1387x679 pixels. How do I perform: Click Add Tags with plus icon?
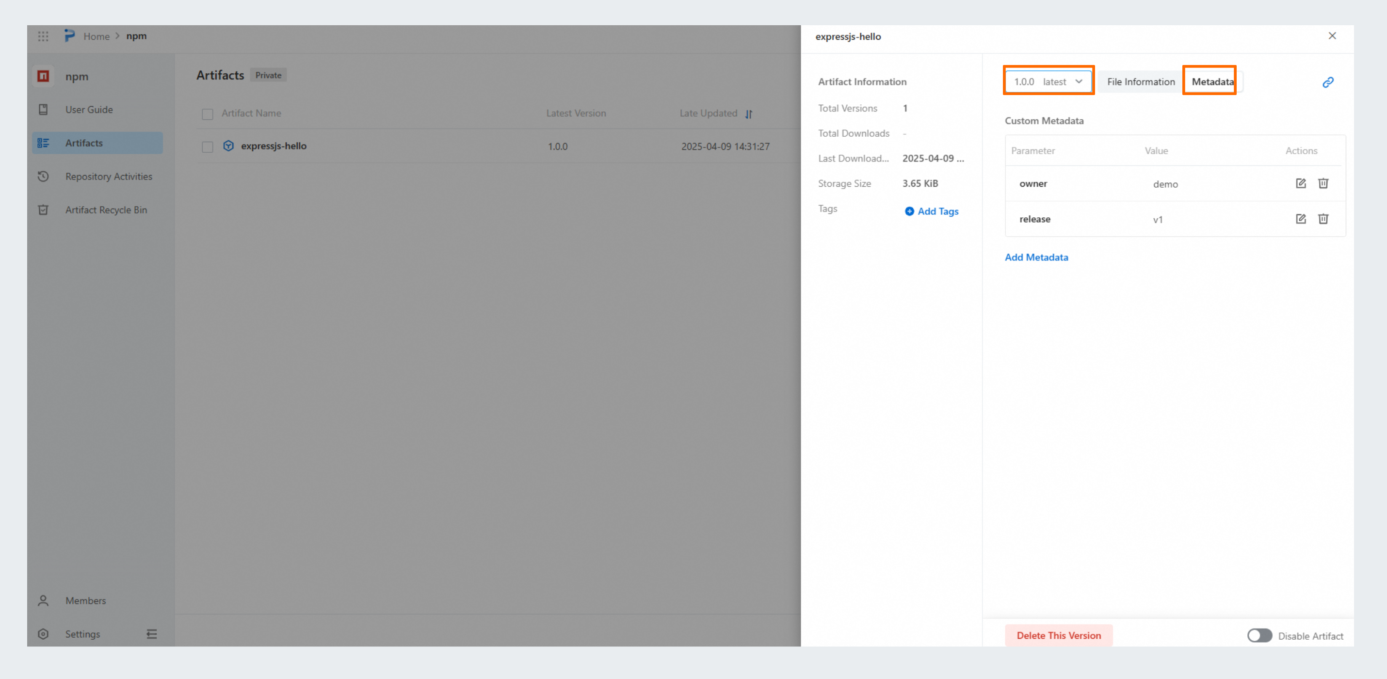932,211
